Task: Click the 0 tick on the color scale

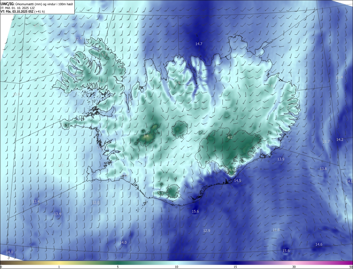Action: point(1,267)
